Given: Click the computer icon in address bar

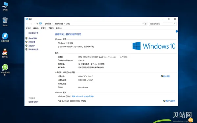Looking at the screenshot, I should coord(40,24).
